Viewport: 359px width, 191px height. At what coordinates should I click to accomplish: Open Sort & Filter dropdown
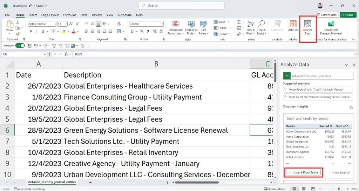(x=250, y=28)
